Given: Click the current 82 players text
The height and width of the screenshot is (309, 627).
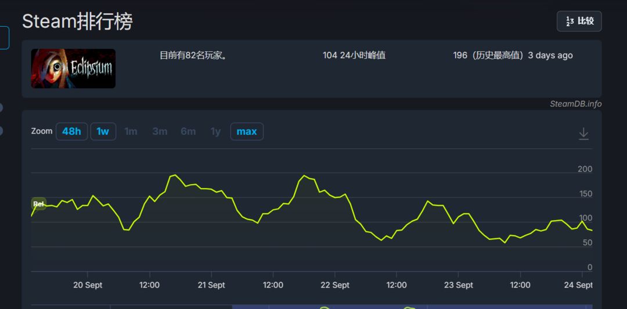Looking at the screenshot, I should pyautogui.click(x=193, y=56).
